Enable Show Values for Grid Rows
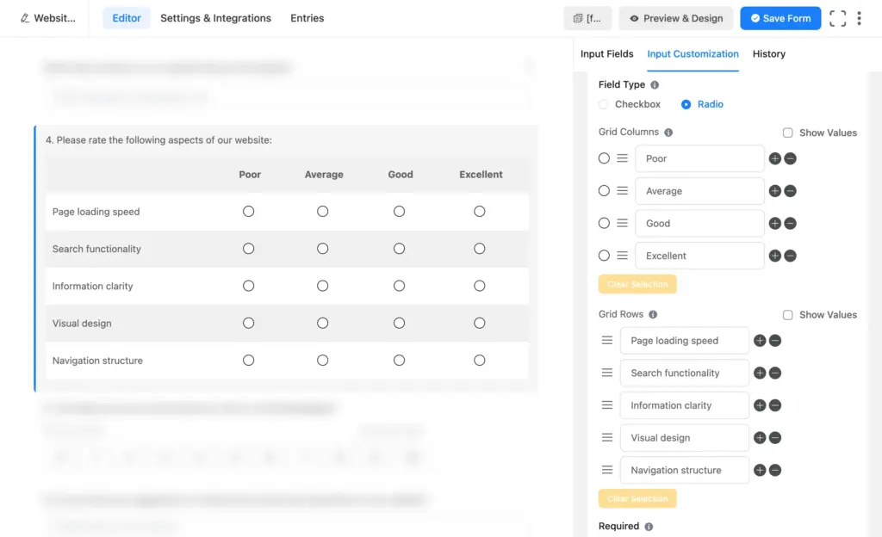This screenshot has height=537, width=882. 787,315
